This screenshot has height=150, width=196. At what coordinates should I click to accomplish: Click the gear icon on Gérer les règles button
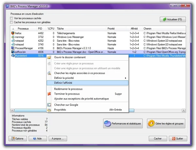click(151, 123)
